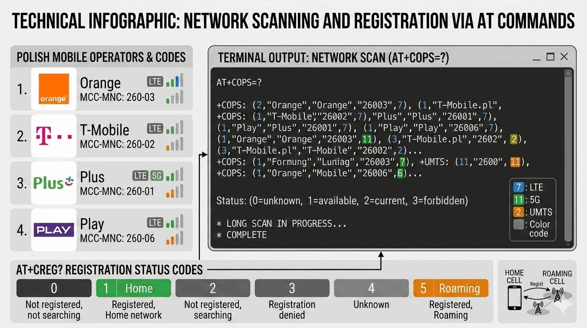Select the green '1 Home' status code

pos(134,288)
